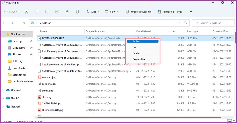Image resolution: width=237 pixels, height=124 pixels.
Task: Open the Sort dropdown
Action: 92,11
